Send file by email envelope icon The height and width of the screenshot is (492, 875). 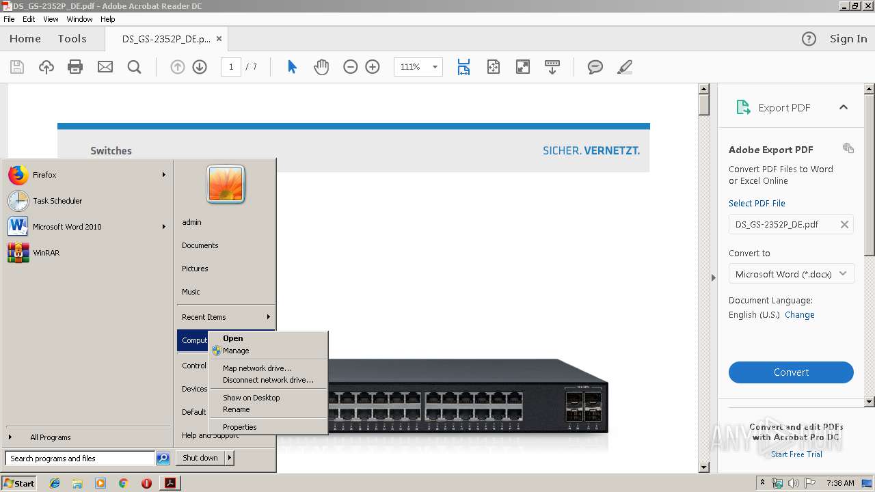pyautogui.click(x=105, y=67)
